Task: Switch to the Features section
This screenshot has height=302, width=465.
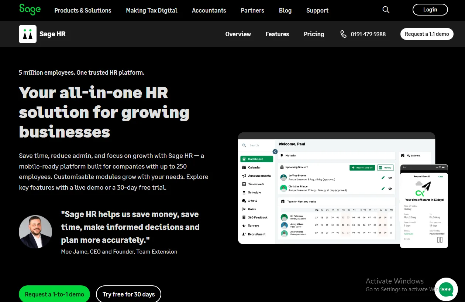Action: [x=277, y=34]
